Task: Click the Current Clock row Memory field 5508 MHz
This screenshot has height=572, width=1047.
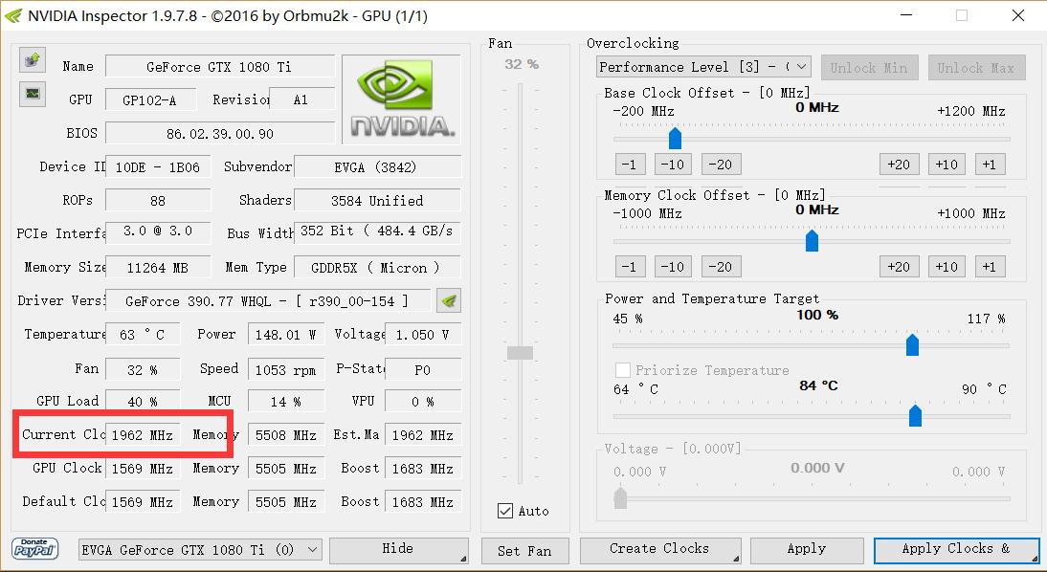Action: (x=286, y=435)
